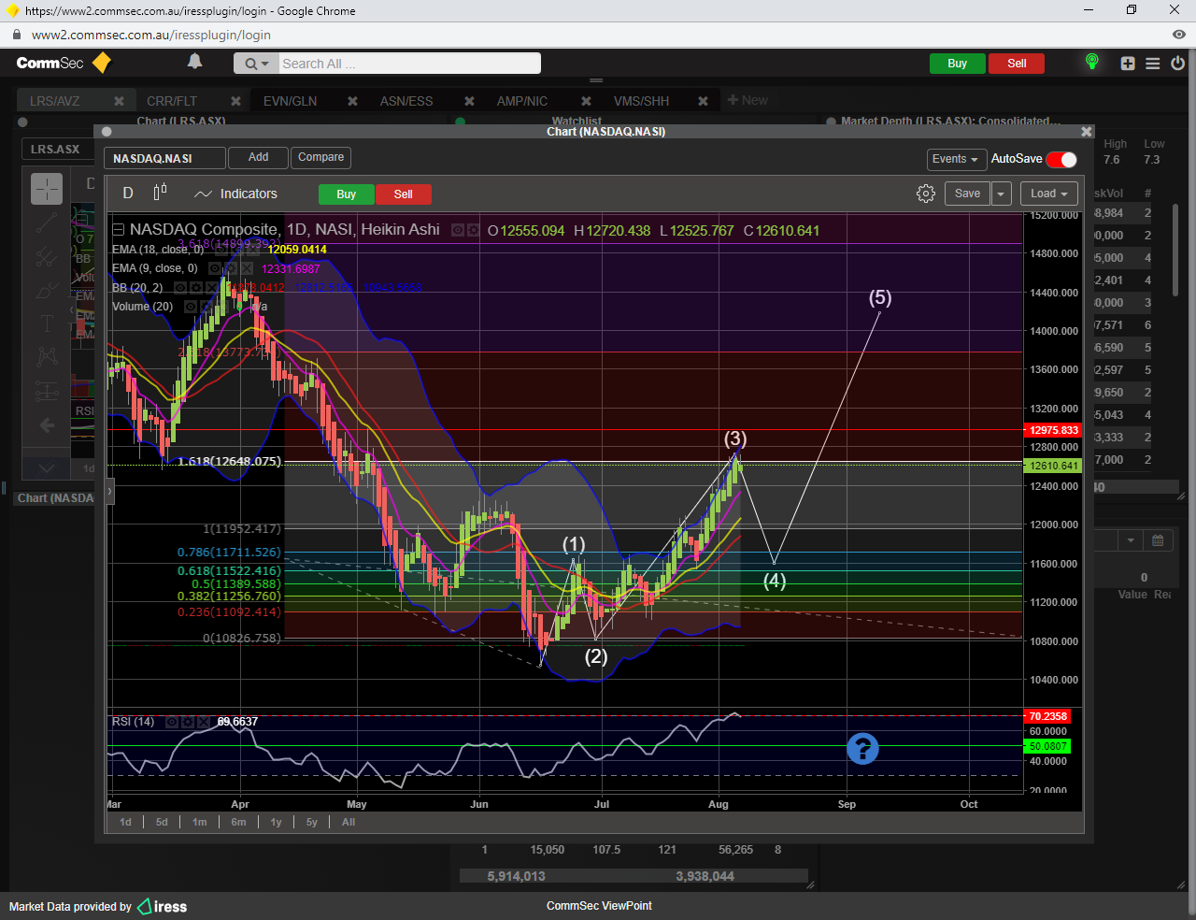Open chart settings gear icon

click(925, 194)
